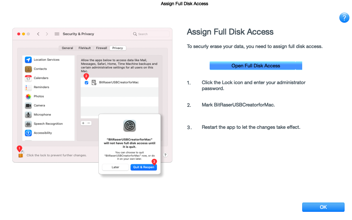Open the small help button in Security & Privacy
This screenshot has width=352, height=220.
165,155
